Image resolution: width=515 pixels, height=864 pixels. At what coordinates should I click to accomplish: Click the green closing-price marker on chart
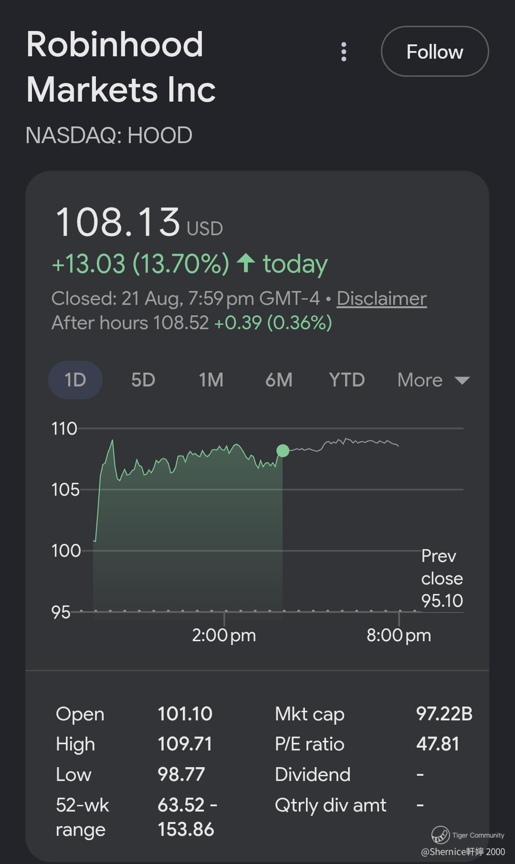pyautogui.click(x=283, y=450)
